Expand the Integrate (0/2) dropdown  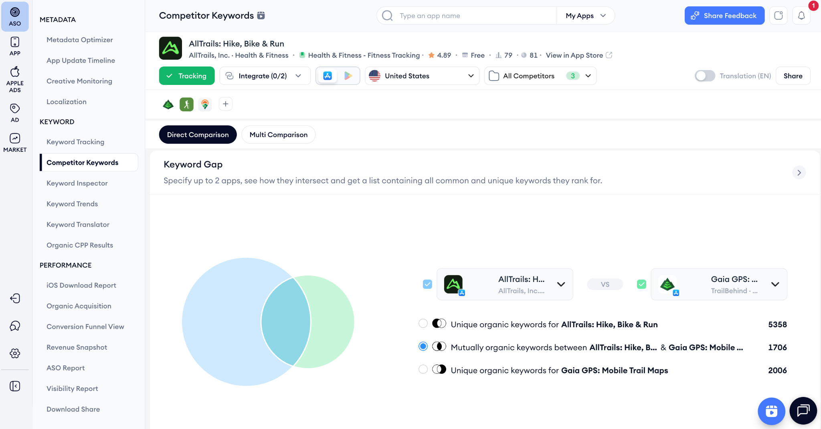[265, 76]
